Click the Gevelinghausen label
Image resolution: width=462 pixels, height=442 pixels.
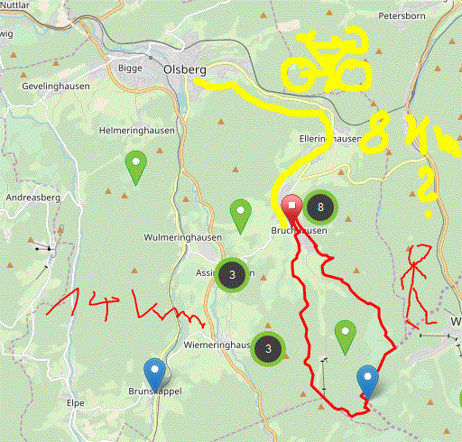click(56, 87)
